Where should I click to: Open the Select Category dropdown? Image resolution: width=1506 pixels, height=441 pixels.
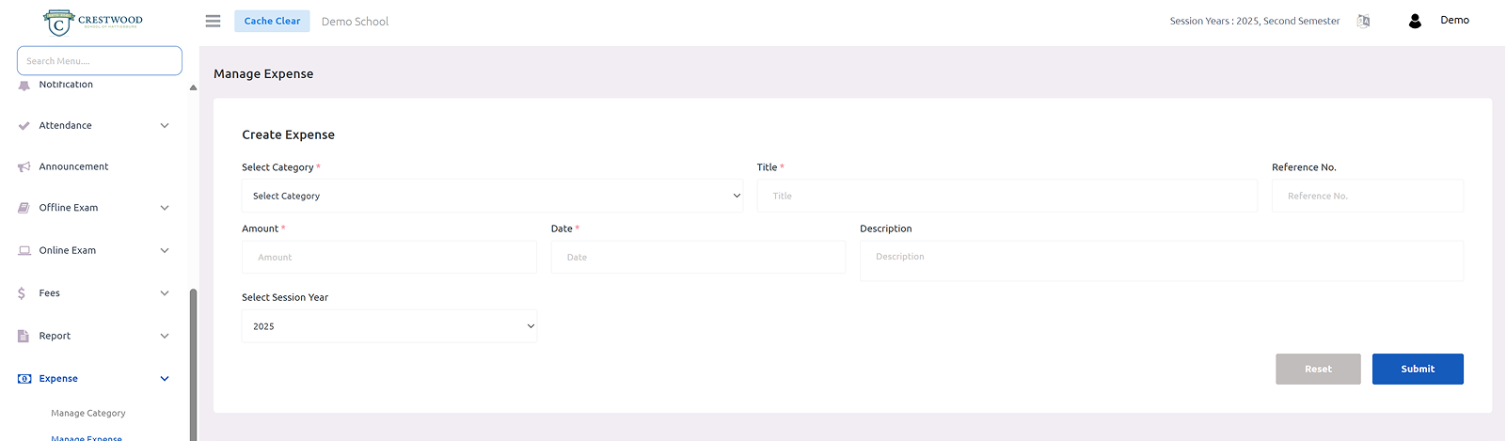(x=492, y=196)
